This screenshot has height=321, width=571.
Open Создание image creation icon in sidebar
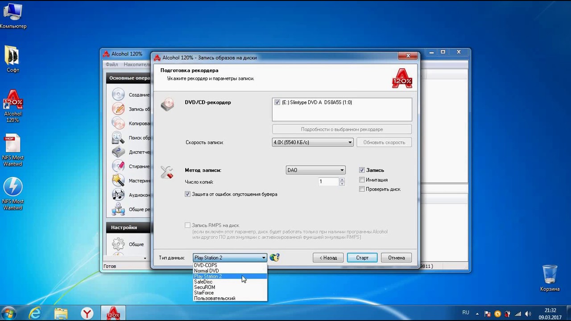[118, 95]
